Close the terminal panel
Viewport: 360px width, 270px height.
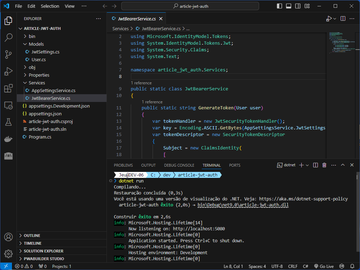point(352,165)
